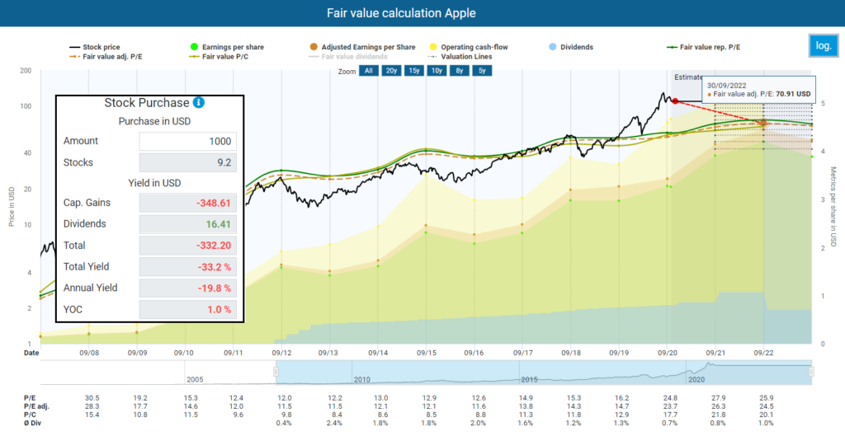
Task: Switch chart to logarithmic with log. button
Action: [824, 46]
